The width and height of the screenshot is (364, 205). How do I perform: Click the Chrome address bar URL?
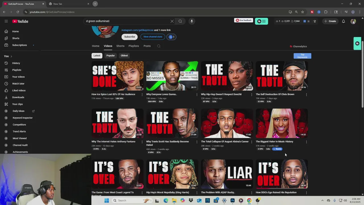52,12
